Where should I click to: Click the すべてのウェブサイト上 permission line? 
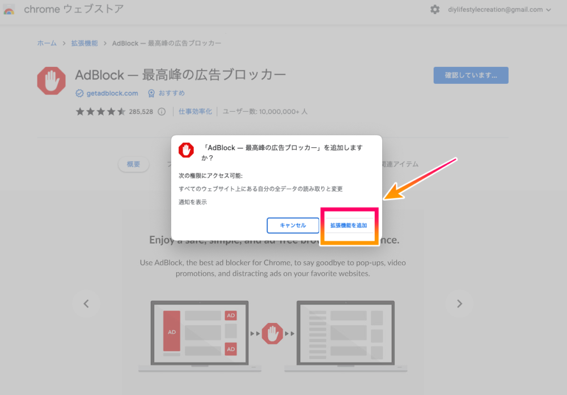tap(260, 189)
